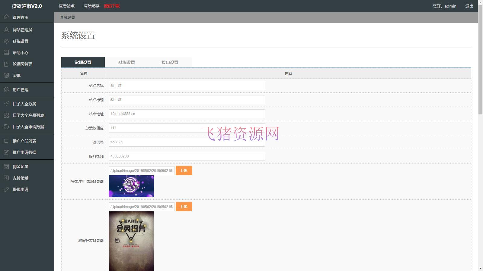Select the 资讯 news icon
The height and width of the screenshot is (271, 483).
point(6,76)
